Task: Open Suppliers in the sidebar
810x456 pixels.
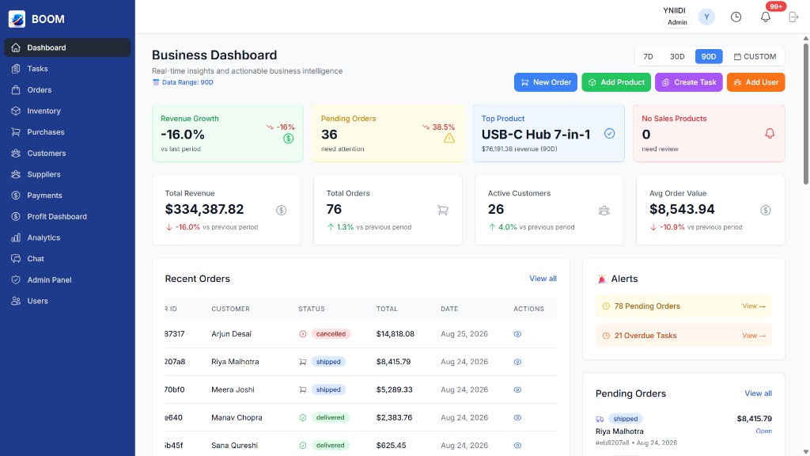Action: pos(67,174)
